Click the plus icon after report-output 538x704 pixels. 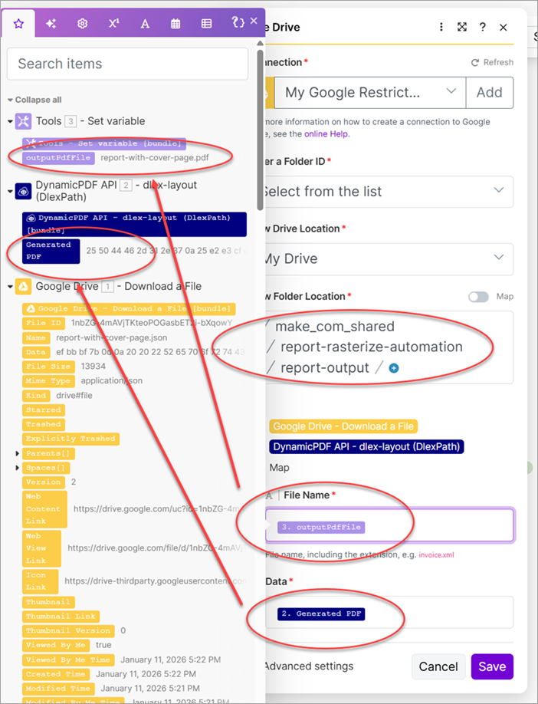point(395,368)
